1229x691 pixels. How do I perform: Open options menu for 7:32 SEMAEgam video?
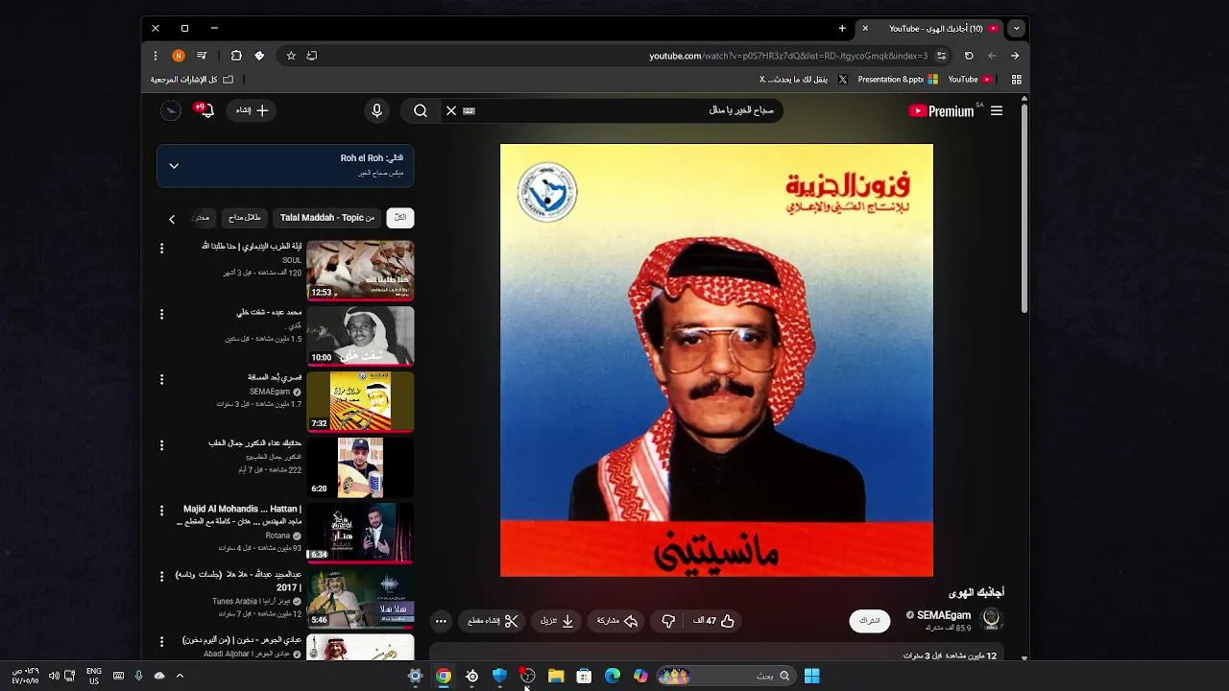pos(161,379)
